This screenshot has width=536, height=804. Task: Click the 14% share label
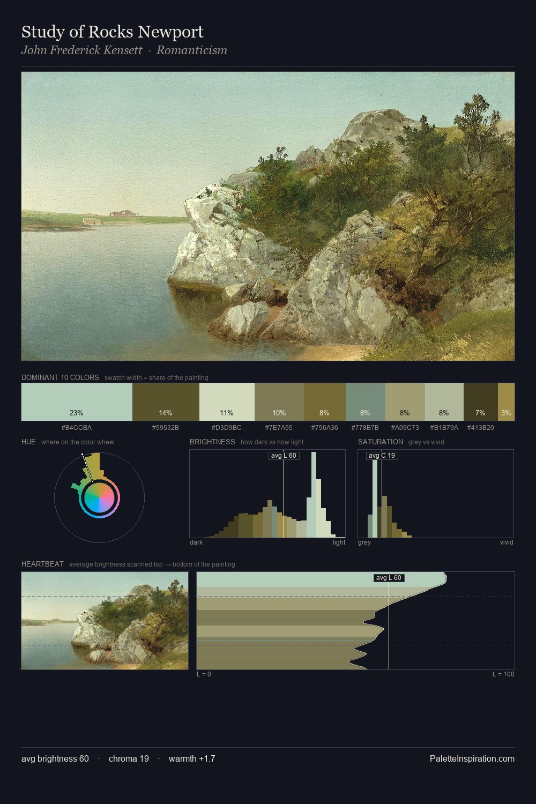[166, 413]
